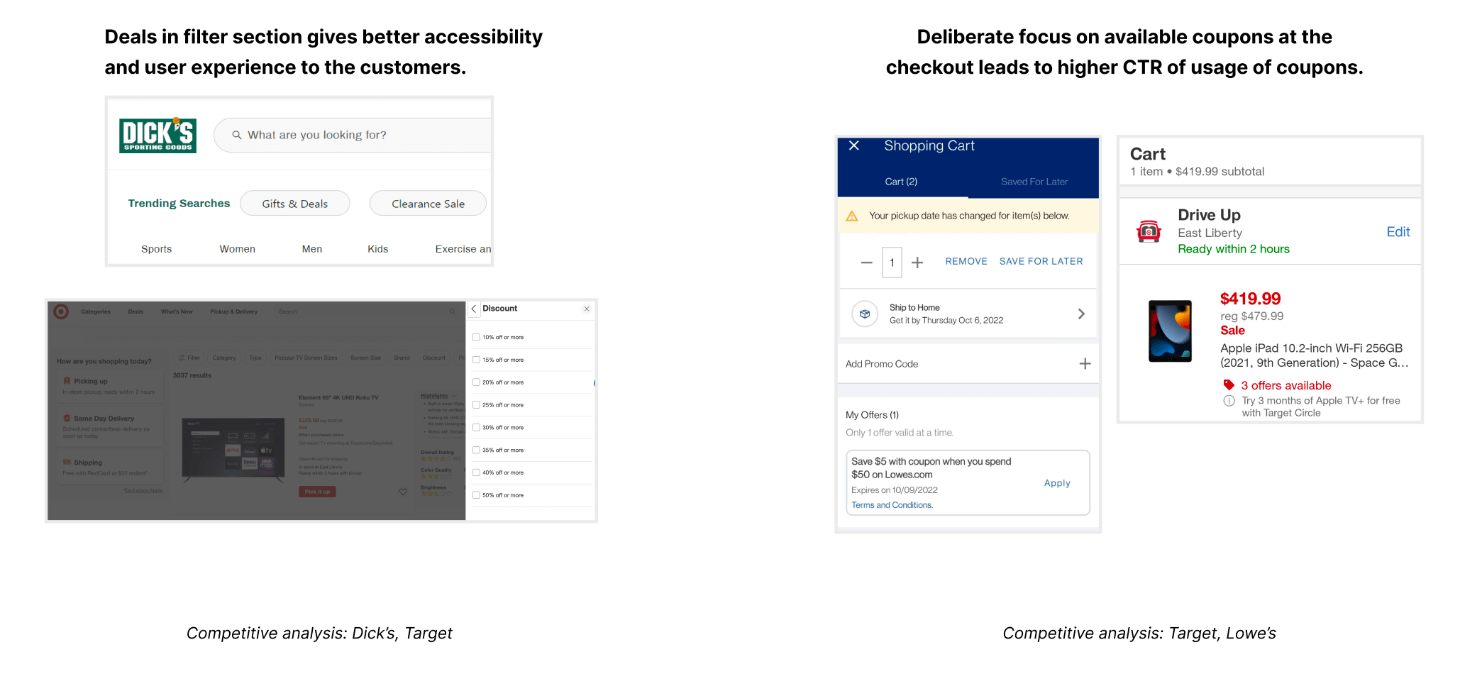The width and height of the screenshot is (1460, 691).
Task: Check the 25% off or more box
Action: (x=477, y=405)
